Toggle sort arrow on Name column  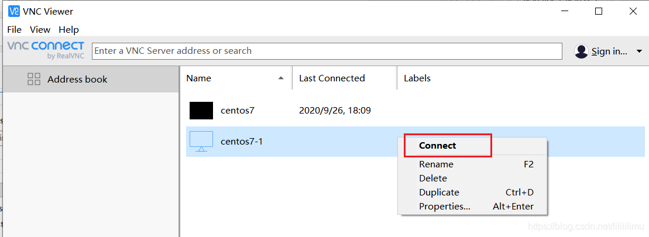281,78
